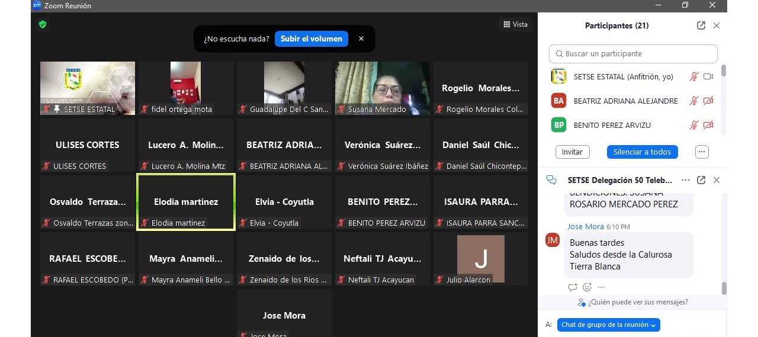This screenshot has height=337, width=758.
Task: Click the Silenciar a todos button
Action: coord(642,152)
